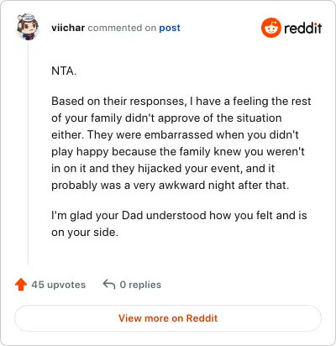Click the paragraph starting "Based on their responses"

click(181, 143)
